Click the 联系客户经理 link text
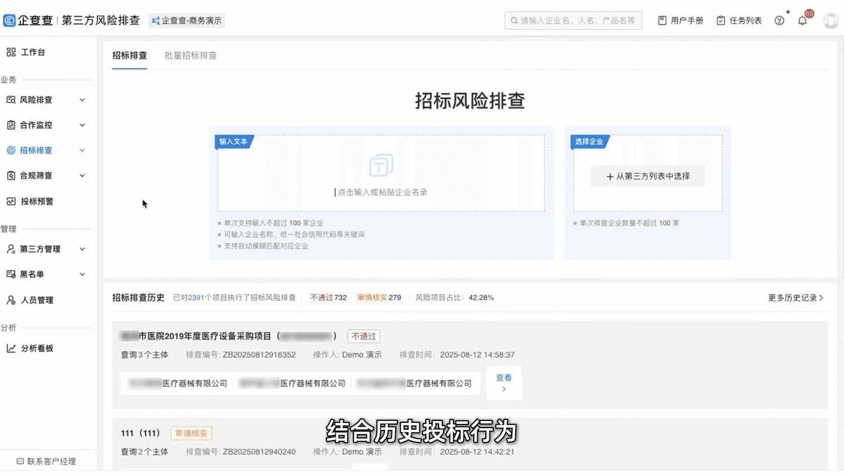Image resolution: width=844 pixels, height=475 pixels. pyautogui.click(x=52, y=462)
